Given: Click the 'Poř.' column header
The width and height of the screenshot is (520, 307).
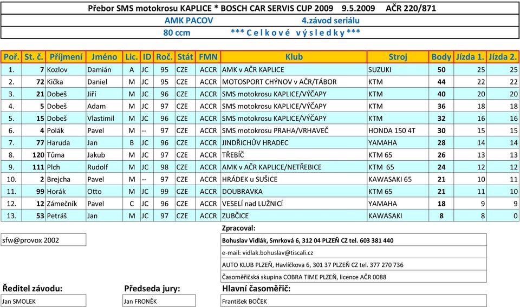Looking at the screenshot, I should [x=11, y=57].
